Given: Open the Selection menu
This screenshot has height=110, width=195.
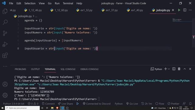Looking at the screenshot, I should pyautogui.click(x=30, y=3).
